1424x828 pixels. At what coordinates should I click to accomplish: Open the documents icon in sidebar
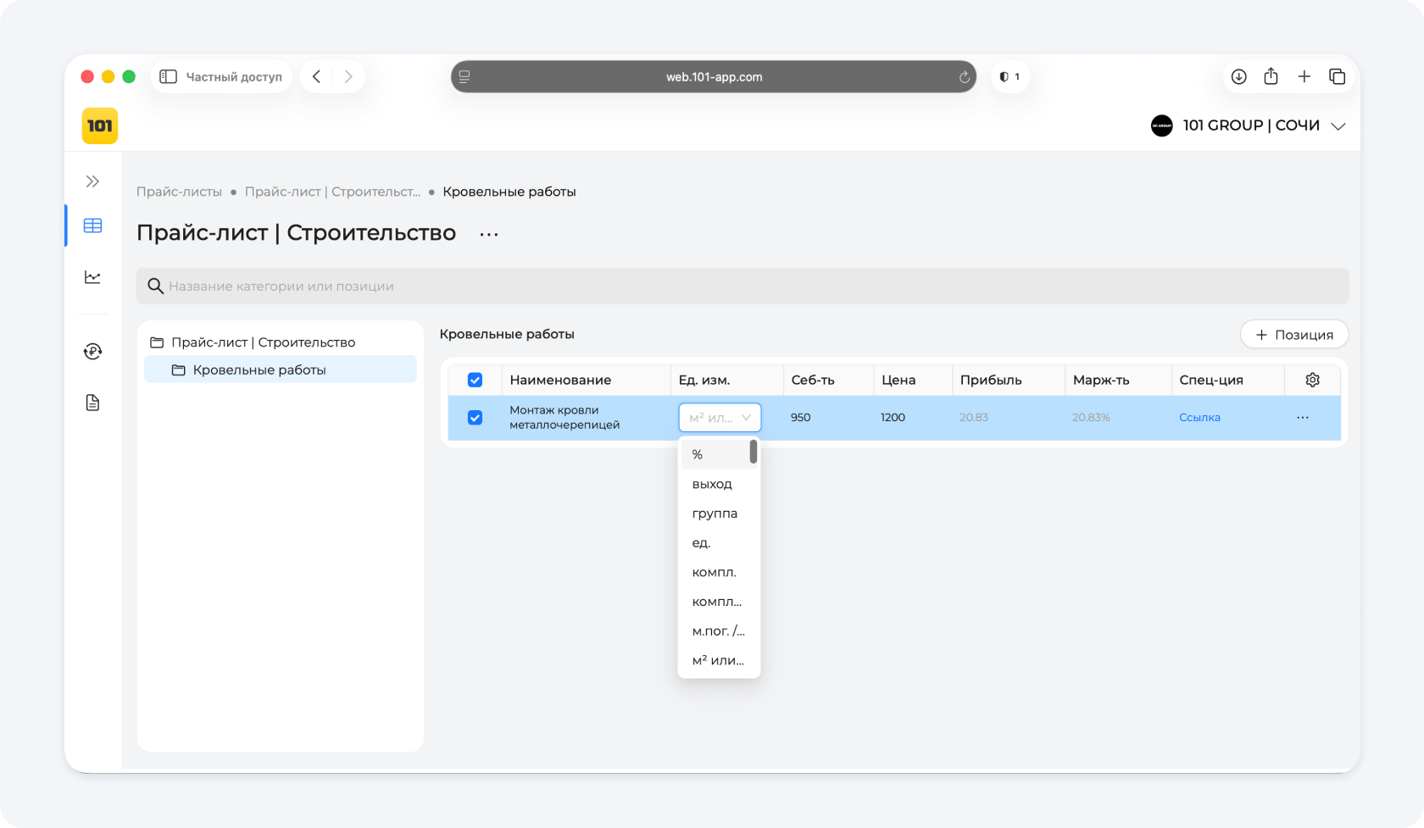pyautogui.click(x=92, y=403)
